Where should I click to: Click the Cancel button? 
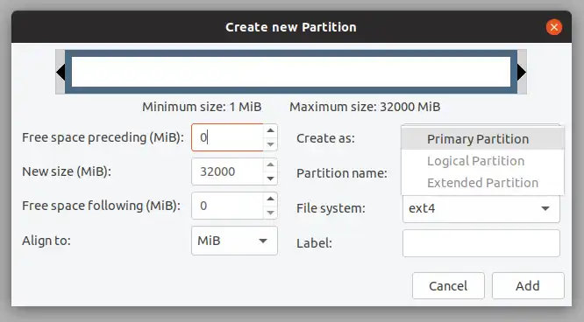448,286
